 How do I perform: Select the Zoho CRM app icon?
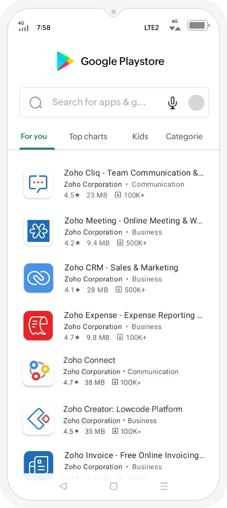(x=38, y=278)
